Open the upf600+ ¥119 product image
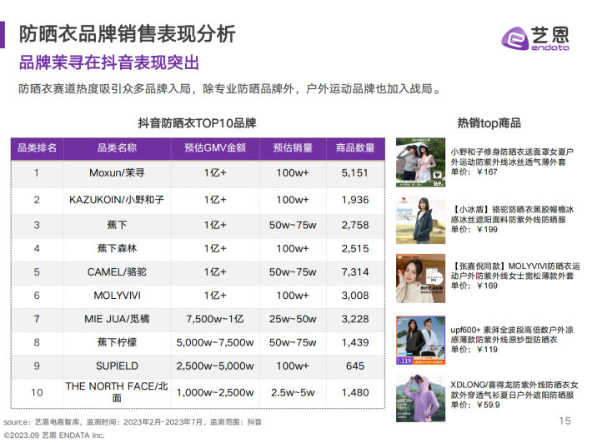The height and width of the screenshot is (443, 592). (420, 340)
